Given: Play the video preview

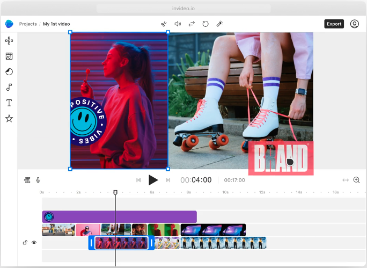Looking at the screenshot, I should 153,180.
